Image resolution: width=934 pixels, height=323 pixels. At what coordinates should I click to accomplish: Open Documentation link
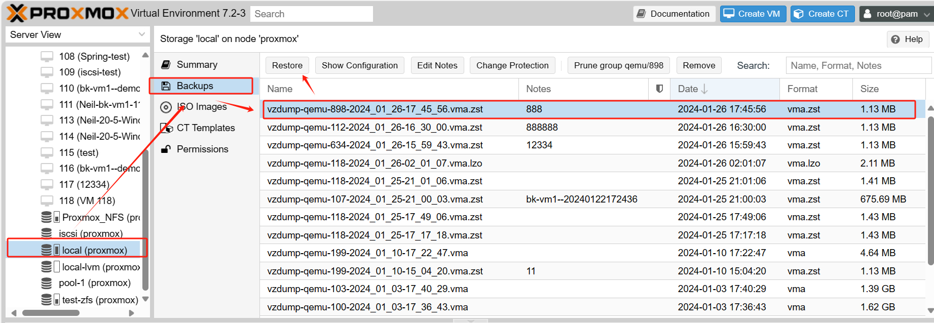click(674, 14)
